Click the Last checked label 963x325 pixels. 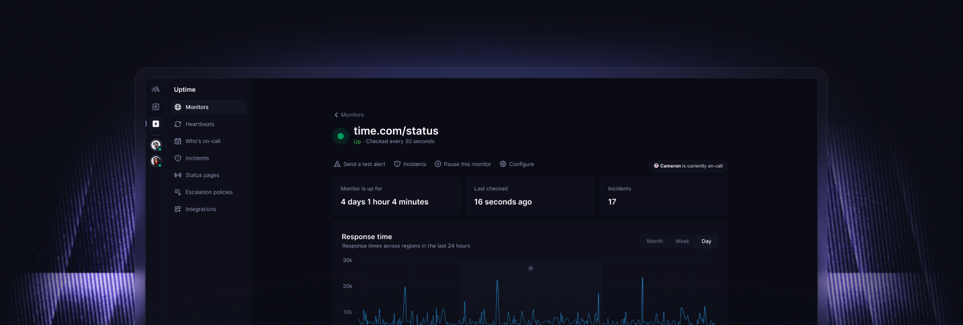coord(491,188)
